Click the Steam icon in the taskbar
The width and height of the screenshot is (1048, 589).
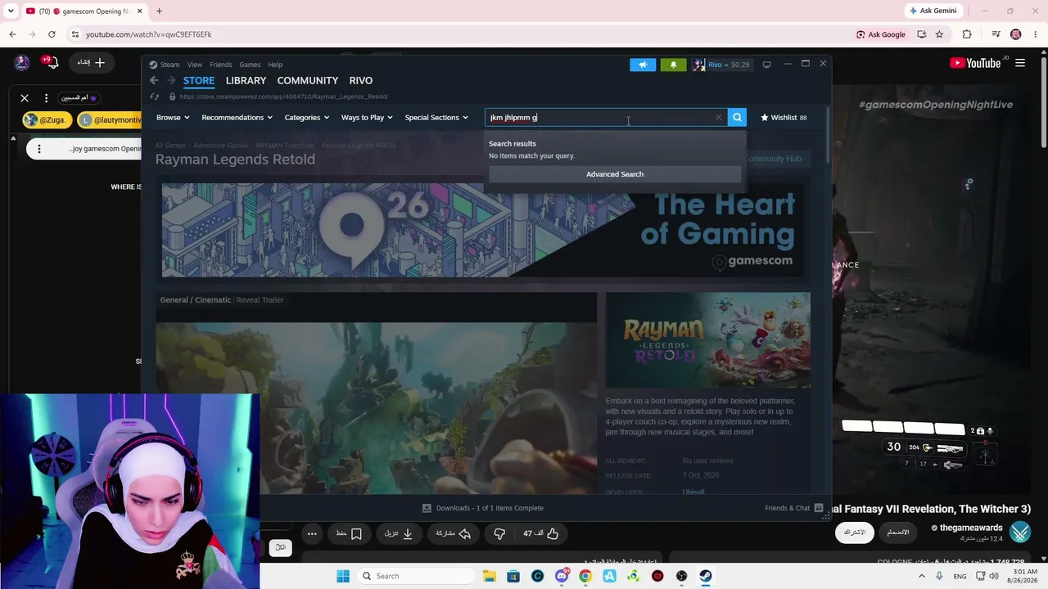[705, 576]
